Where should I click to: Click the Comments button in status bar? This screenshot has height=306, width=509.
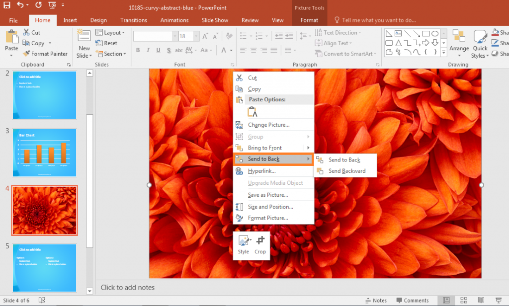(412, 301)
